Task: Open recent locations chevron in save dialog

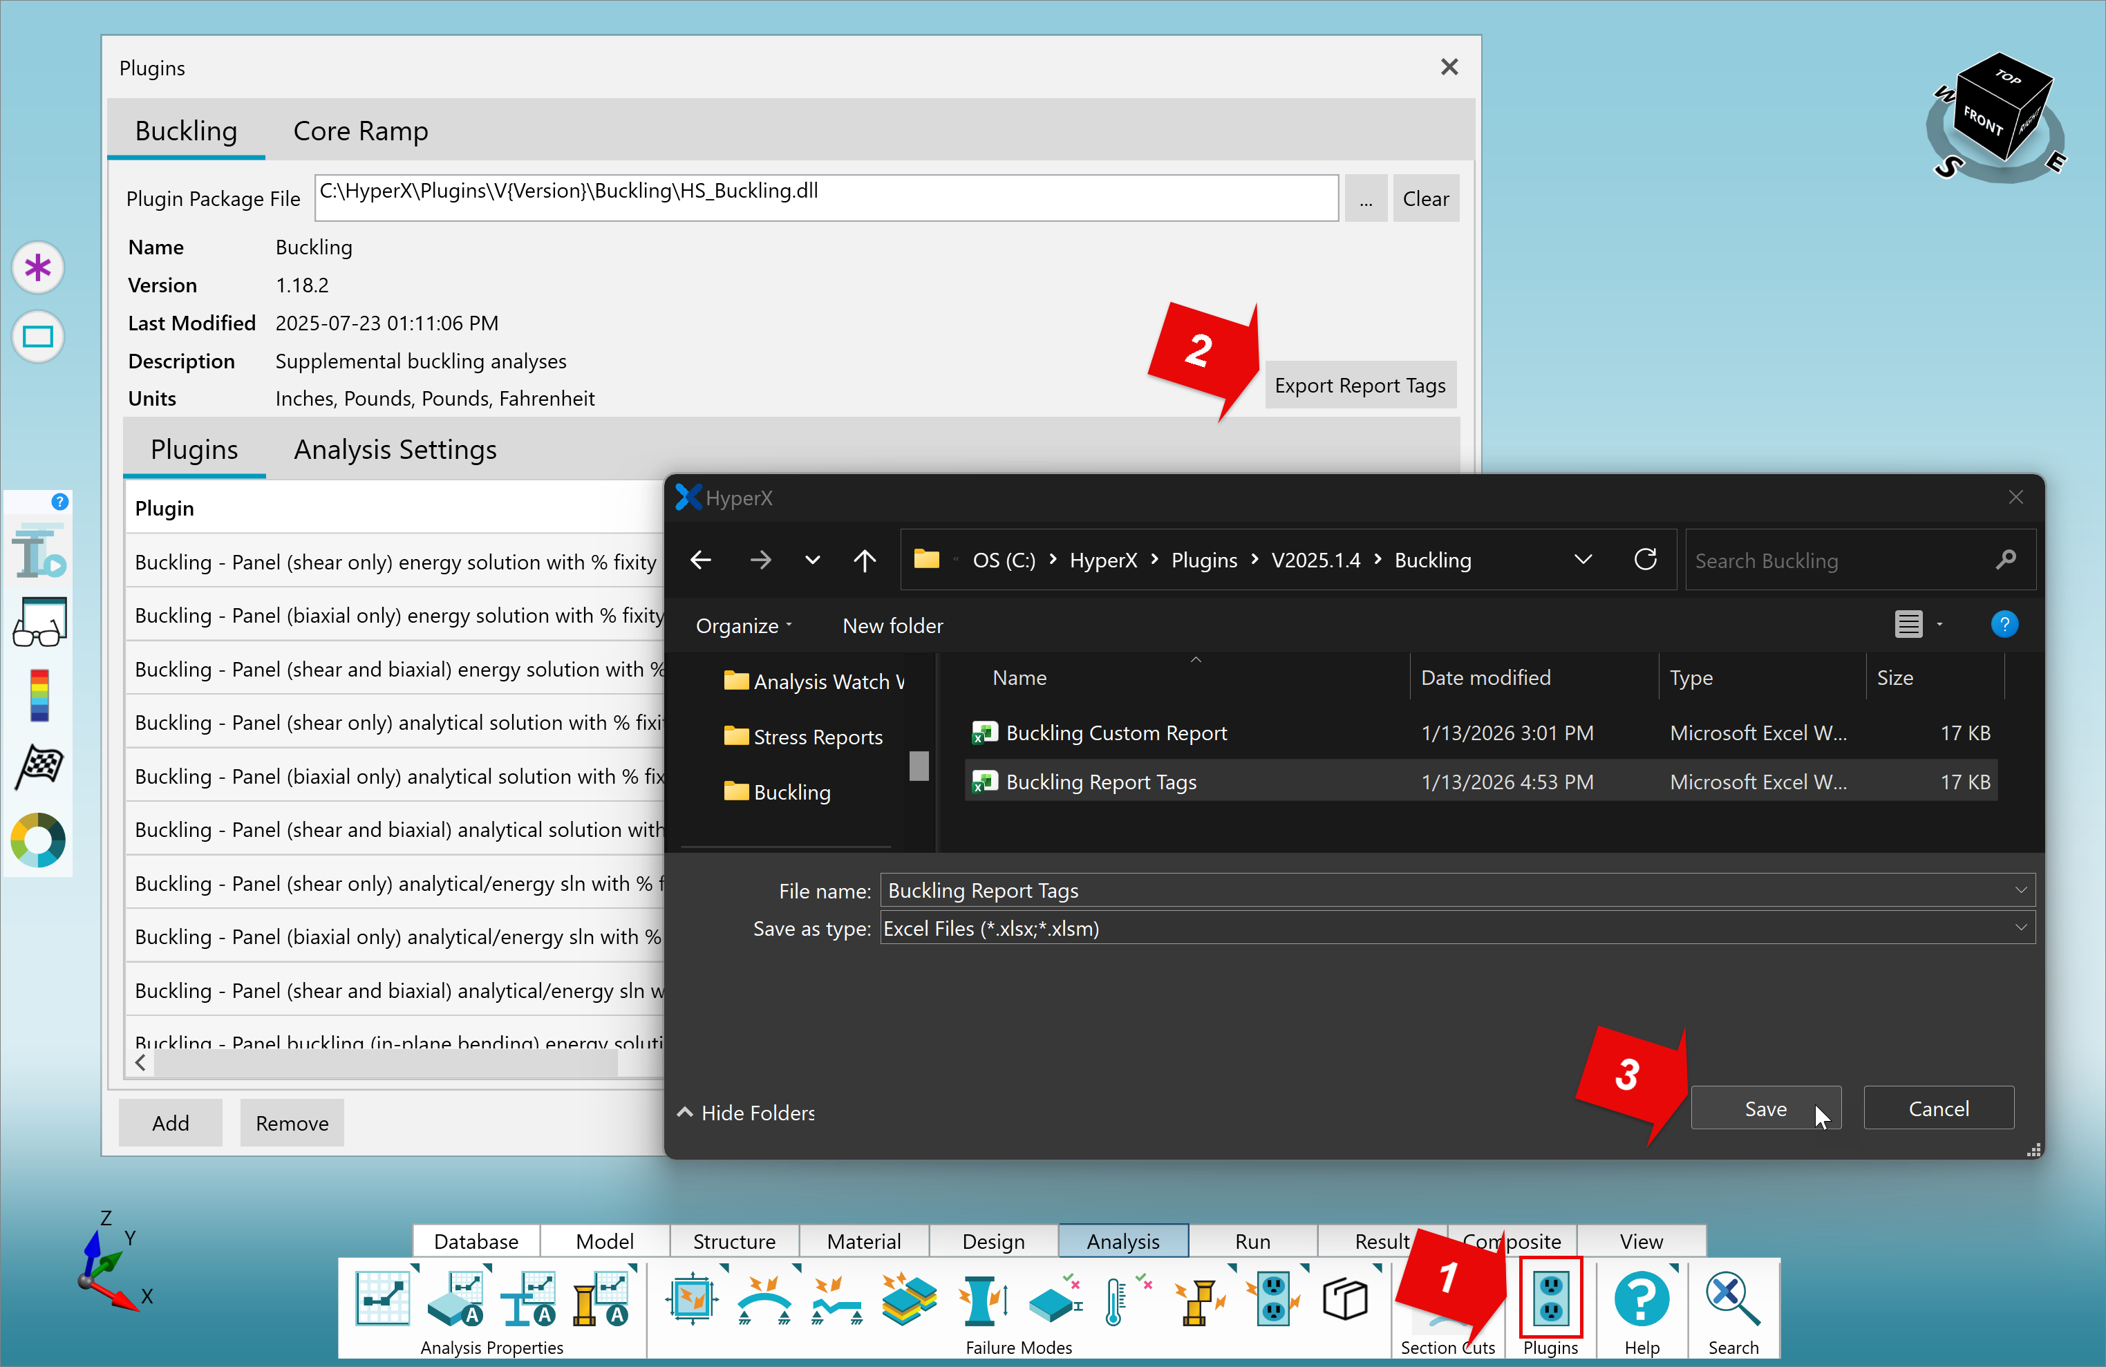Action: pyautogui.click(x=812, y=560)
